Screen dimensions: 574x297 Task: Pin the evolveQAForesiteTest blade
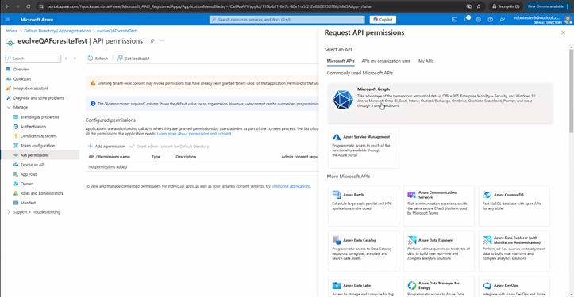[152, 41]
